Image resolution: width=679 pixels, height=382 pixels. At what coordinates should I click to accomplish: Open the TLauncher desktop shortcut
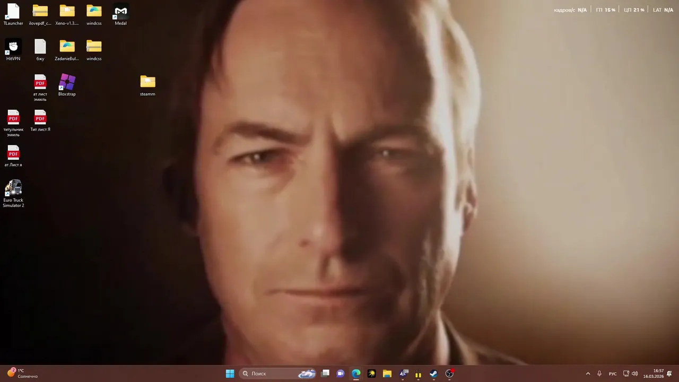[13, 15]
